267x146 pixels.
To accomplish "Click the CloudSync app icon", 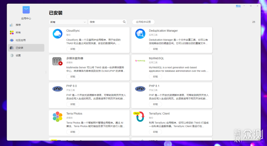I will tap(57, 34).
